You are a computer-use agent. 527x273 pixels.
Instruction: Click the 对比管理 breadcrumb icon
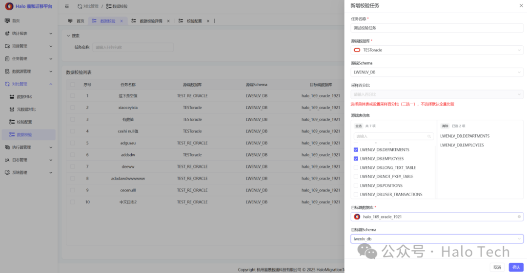pos(80,6)
